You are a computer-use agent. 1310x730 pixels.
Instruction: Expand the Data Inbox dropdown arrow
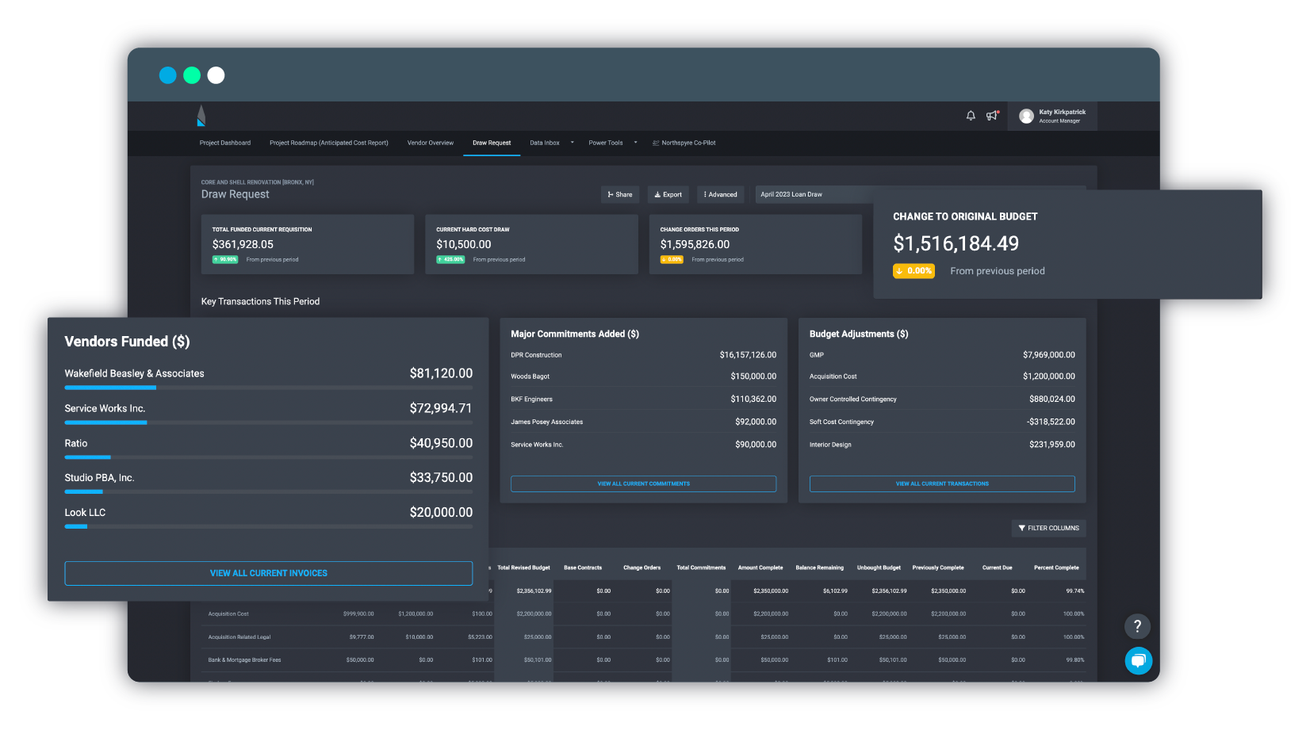[x=572, y=143]
